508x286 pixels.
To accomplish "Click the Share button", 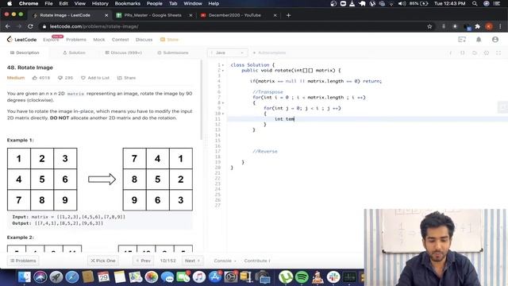I will tap(126, 78).
